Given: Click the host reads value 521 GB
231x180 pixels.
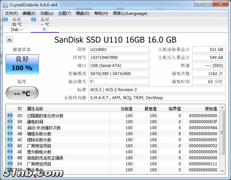Looking at the screenshot, I should 209,50.
